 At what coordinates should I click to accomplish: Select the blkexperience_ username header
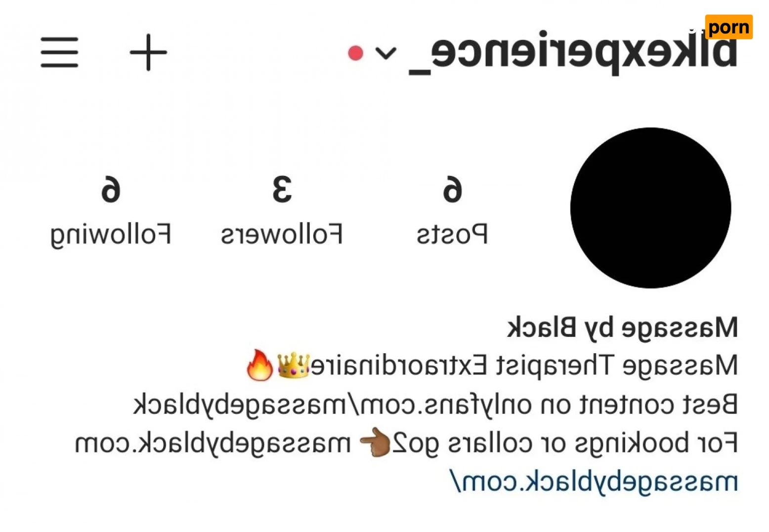click(573, 51)
